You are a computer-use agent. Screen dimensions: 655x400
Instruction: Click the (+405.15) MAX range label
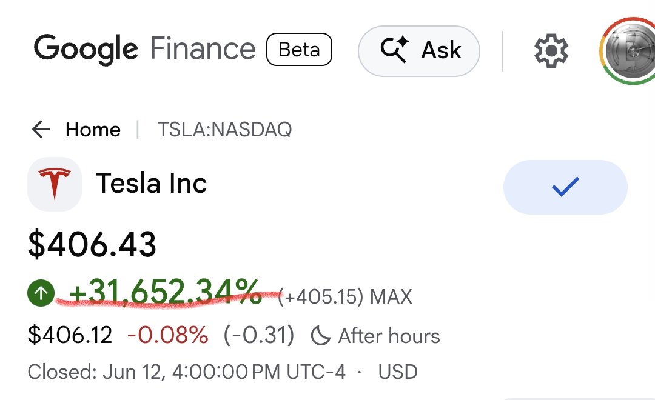click(x=345, y=297)
